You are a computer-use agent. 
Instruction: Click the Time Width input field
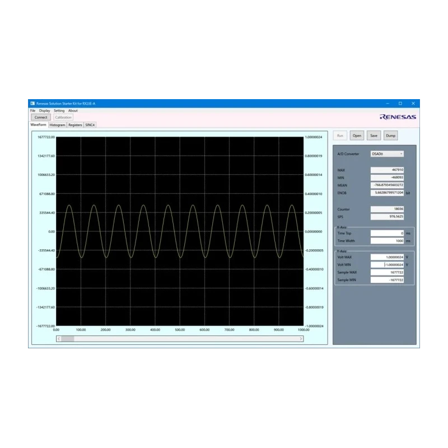(387, 241)
